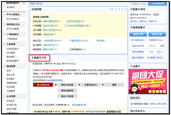Viewport: 171px width, 115px height.
Task: Open 仓储管理 in the sidebar
Action: pos(11,91)
